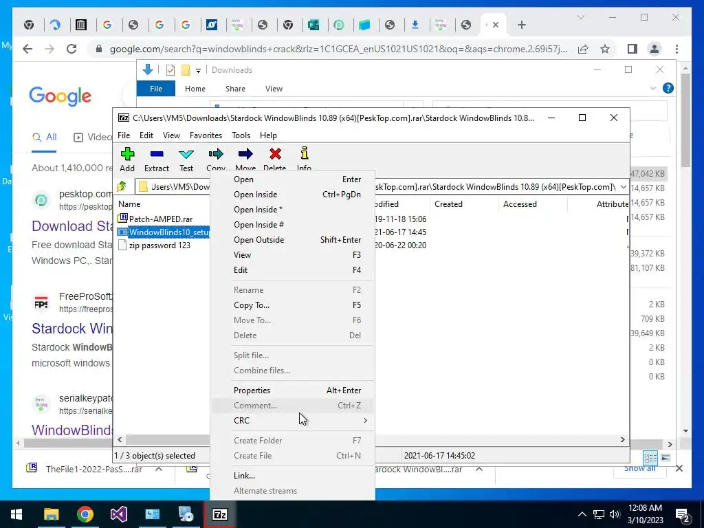The image size is (704, 528).
Task: Select the All search results tab
Action: [44, 137]
